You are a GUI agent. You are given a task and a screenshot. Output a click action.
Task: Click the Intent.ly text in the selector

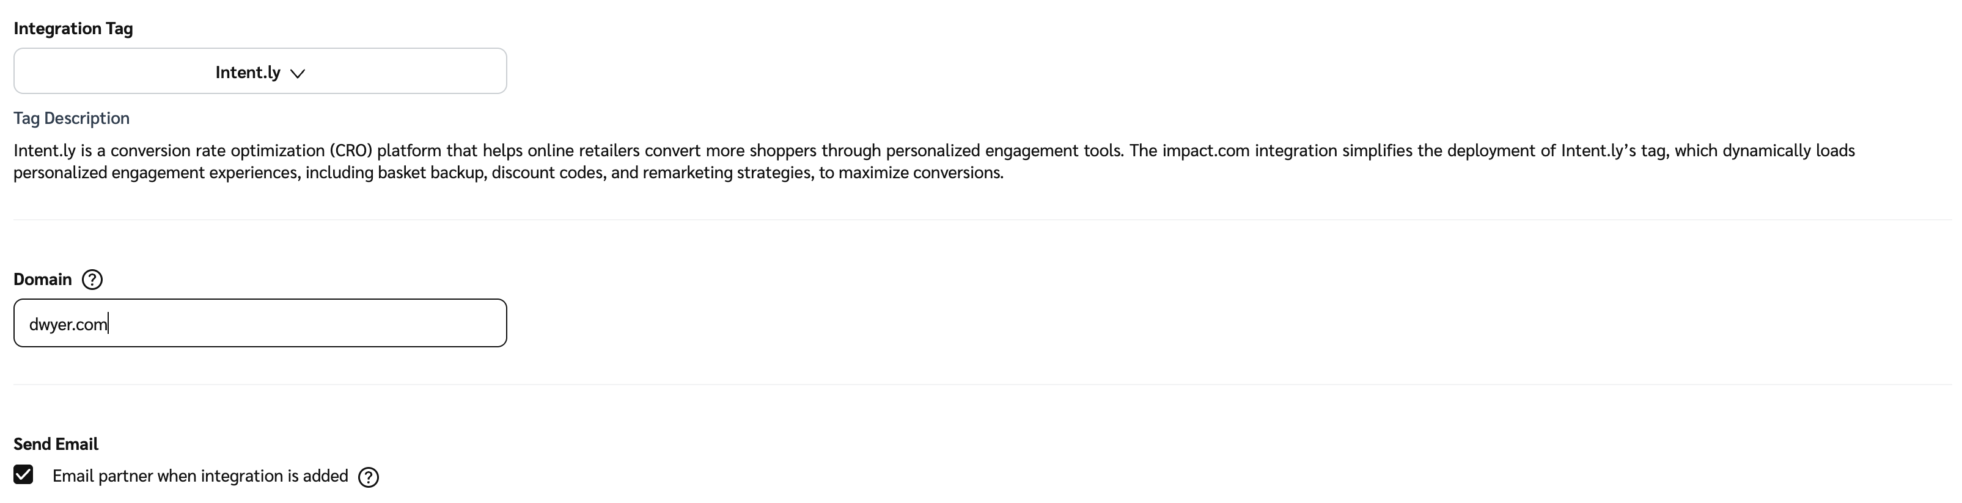pos(248,72)
